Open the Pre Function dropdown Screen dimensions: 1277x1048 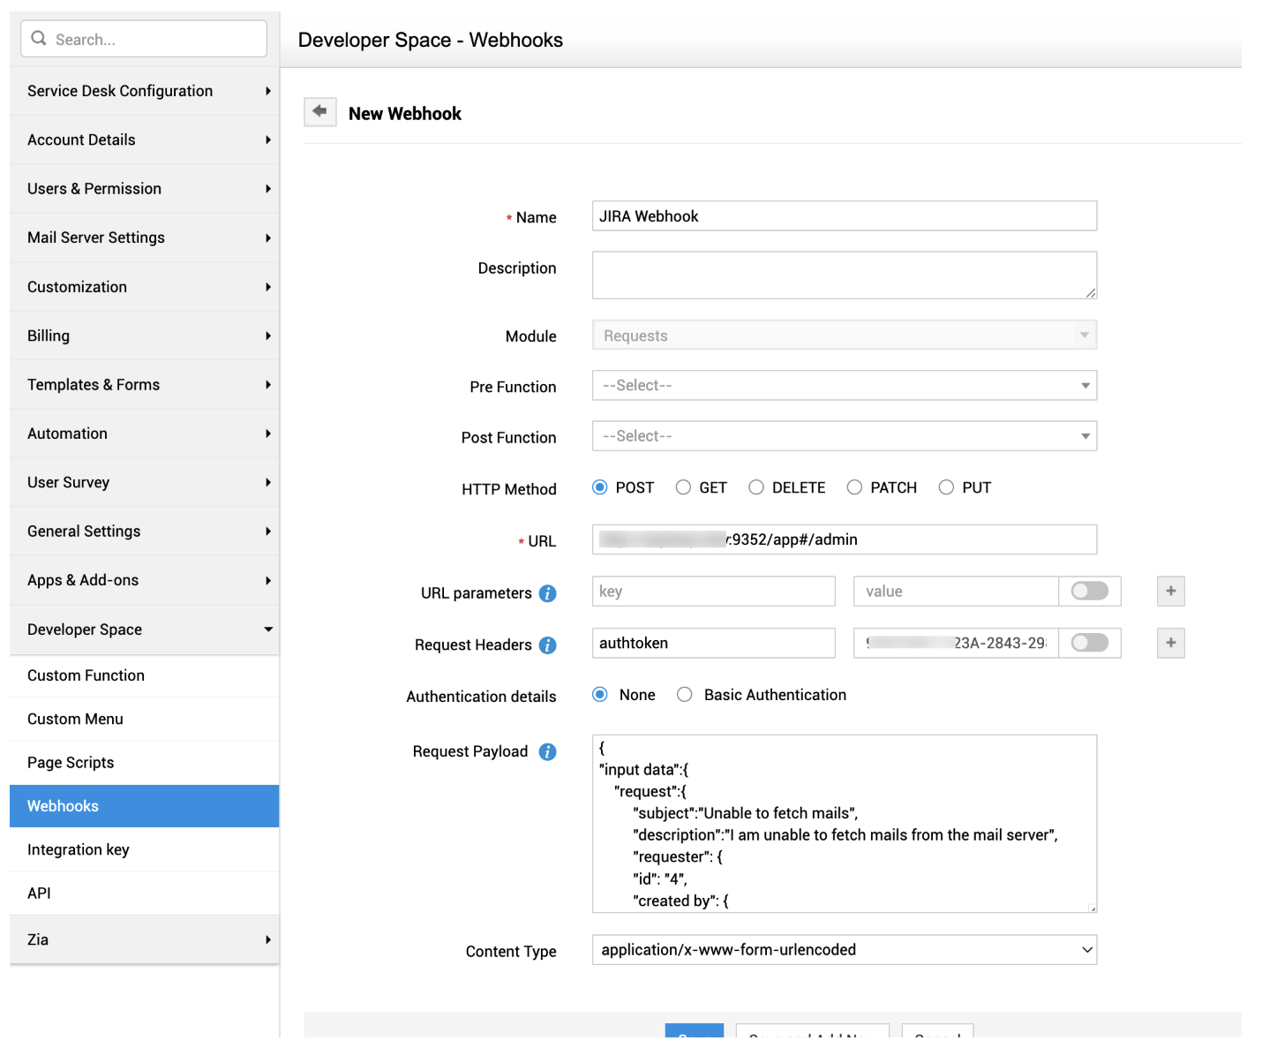844,386
